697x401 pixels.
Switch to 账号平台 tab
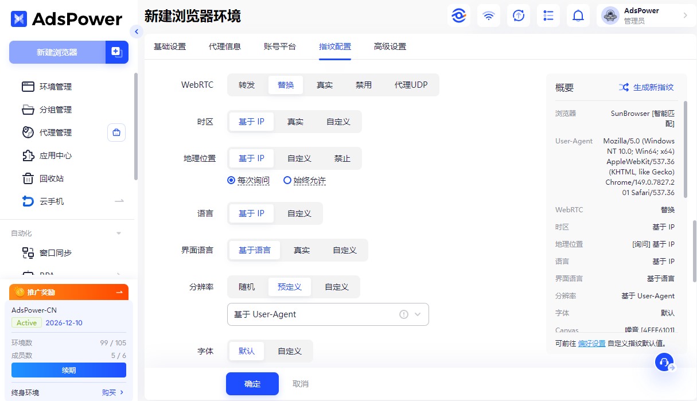280,46
